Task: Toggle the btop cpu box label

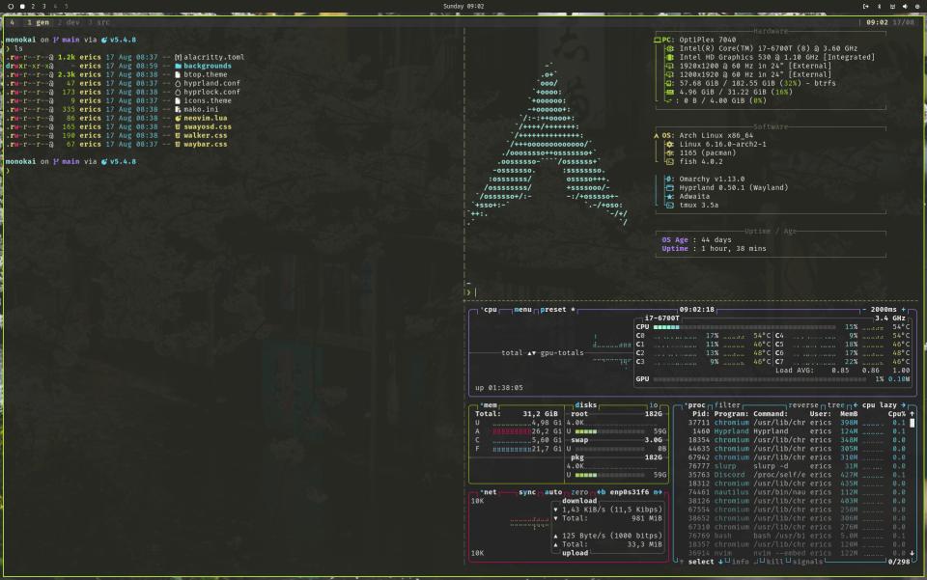Action: [x=489, y=310]
